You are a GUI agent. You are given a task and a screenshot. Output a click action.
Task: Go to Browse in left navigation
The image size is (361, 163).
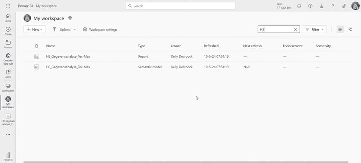point(8,44)
